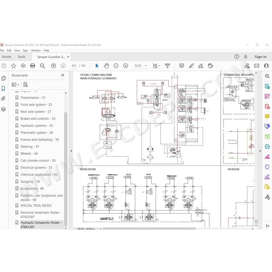Open the Protect shield tool
Image resolution: width=272 pixels, height=272 pixels.
pyautogui.click(x=267, y=167)
